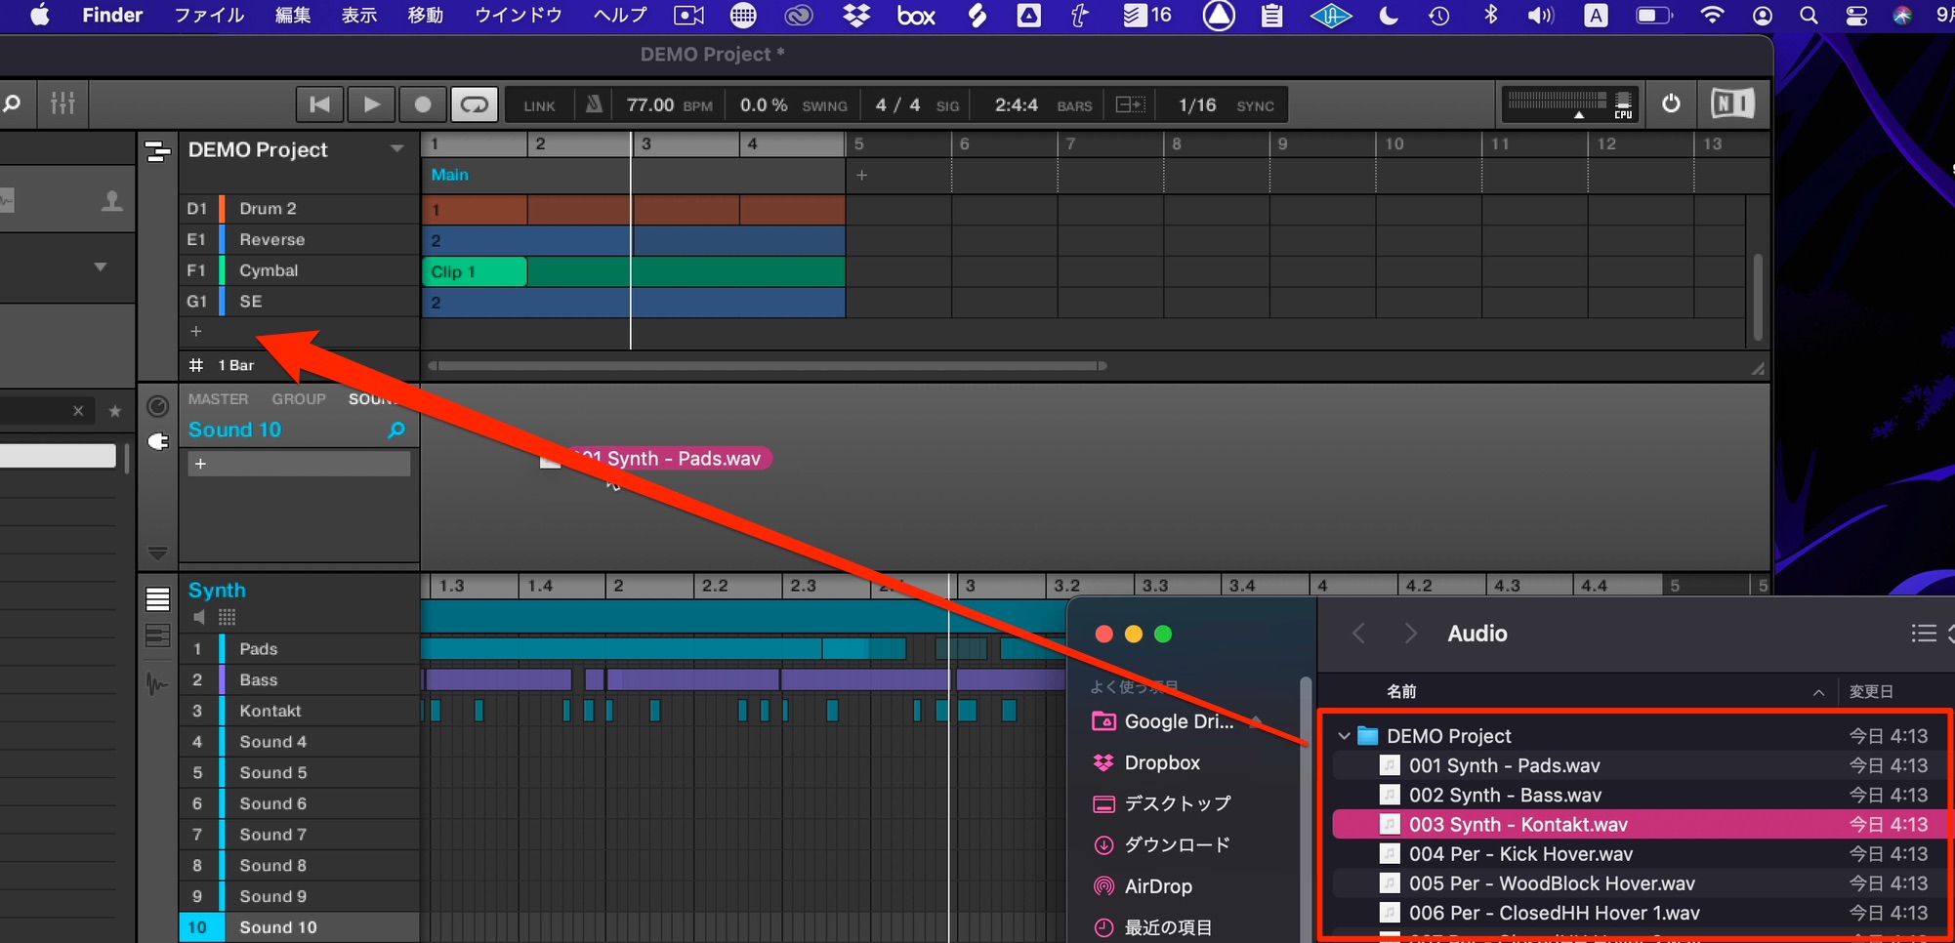Open the 1/16 sync grid value
Image resolution: width=1955 pixels, height=943 pixels.
coord(1197,105)
